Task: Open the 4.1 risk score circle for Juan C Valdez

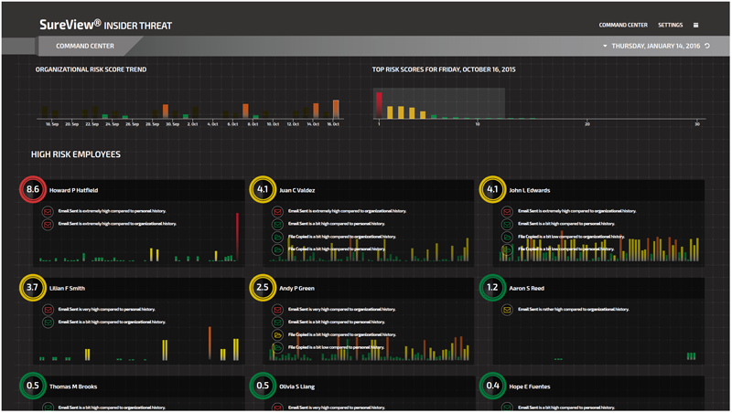Action: coord(263,189)
